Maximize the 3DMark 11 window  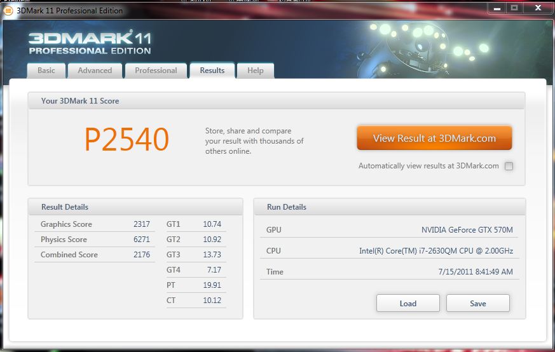(x=514, y=8)
